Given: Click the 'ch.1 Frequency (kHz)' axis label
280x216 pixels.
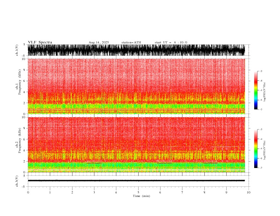Looking at the screenshot, I should click(18, 82).
